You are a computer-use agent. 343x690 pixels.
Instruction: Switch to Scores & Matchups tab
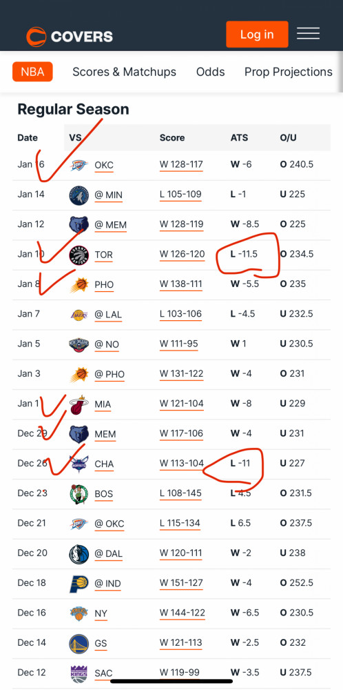pyautogui.click(x=124, y=72)
